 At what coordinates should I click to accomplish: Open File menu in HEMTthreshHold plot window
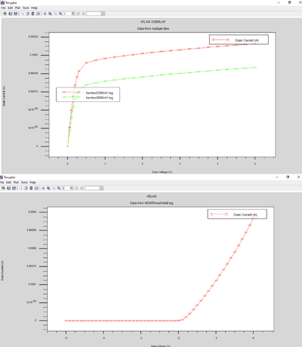click(x=2, y=183)
